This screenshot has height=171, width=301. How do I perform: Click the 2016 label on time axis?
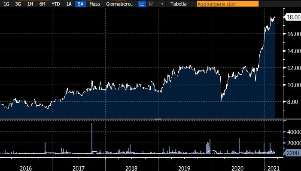point(26,168)
